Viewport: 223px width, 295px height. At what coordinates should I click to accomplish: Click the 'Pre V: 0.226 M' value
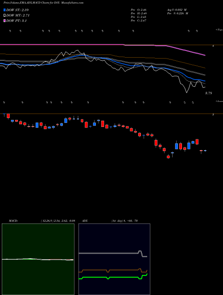[x=178, y=13]
